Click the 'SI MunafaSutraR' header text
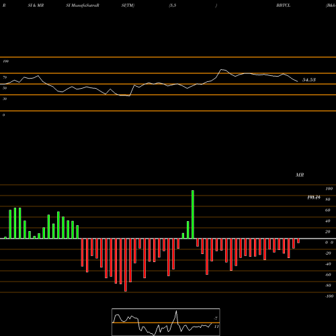Screen dimensions: 336x336 (x=83, y=5)
